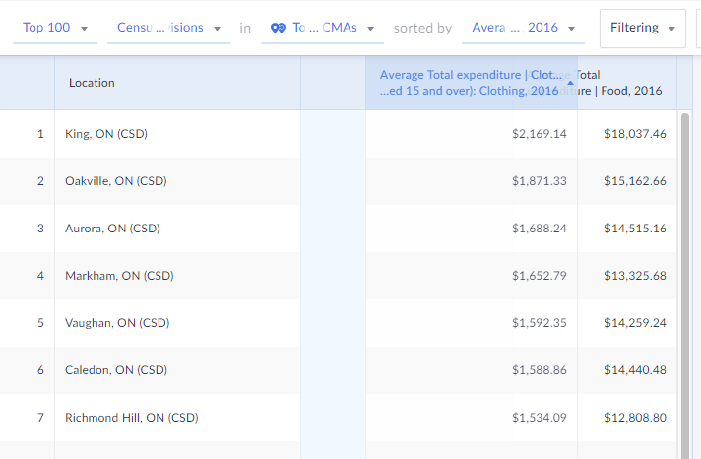Click Oakville's food value $15,162.66
The image size is (701, 459).
(635, 181)
